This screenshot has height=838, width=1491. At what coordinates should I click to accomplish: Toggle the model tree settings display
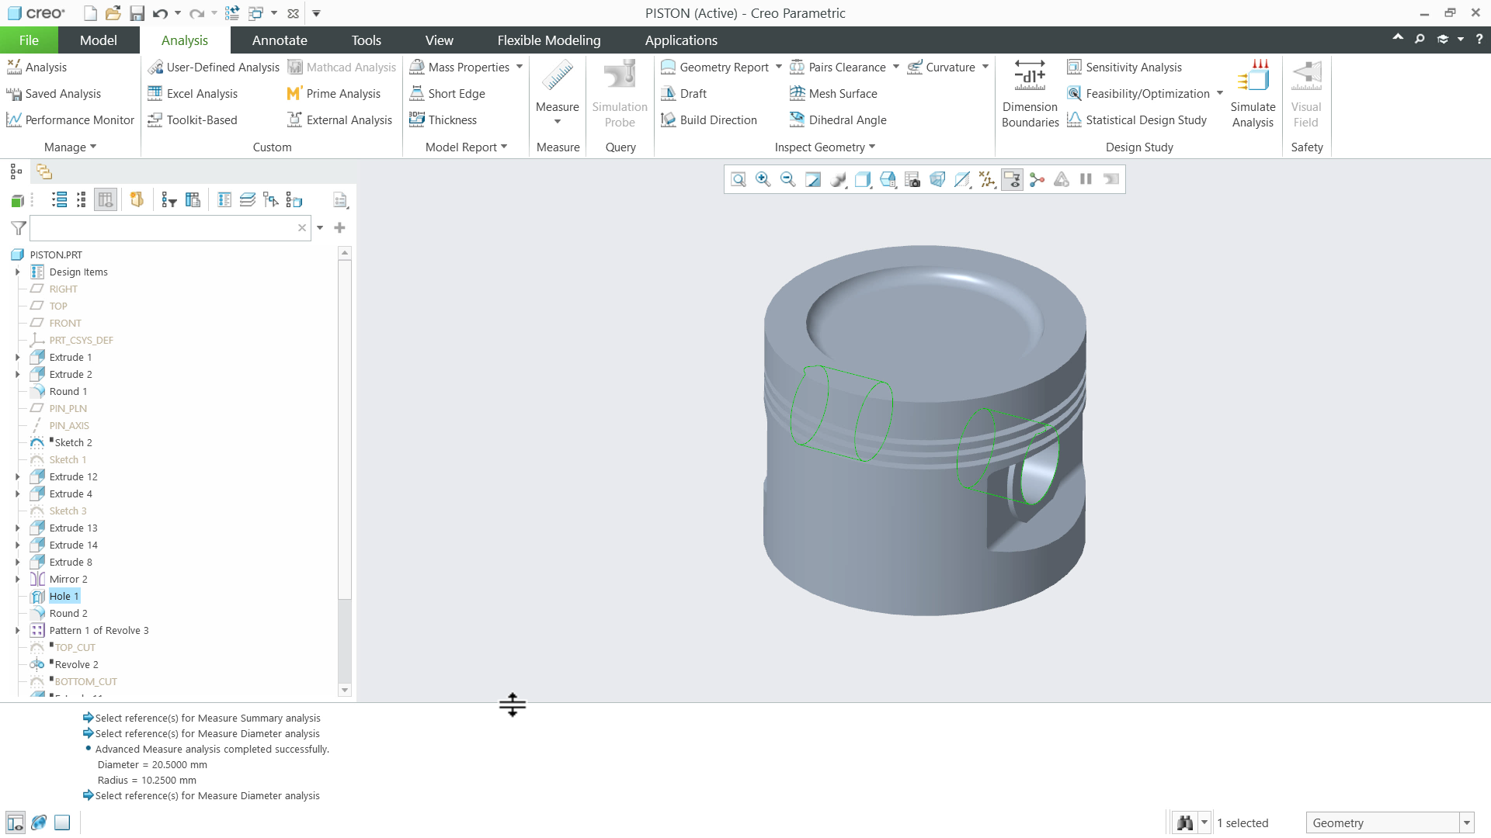tap(105, 199)
